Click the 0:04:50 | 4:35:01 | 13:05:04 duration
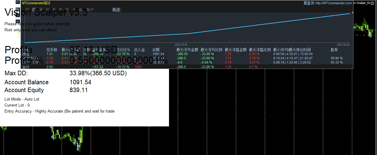The height and width of the screenshot is (155, 377). (x=293, y=54)
